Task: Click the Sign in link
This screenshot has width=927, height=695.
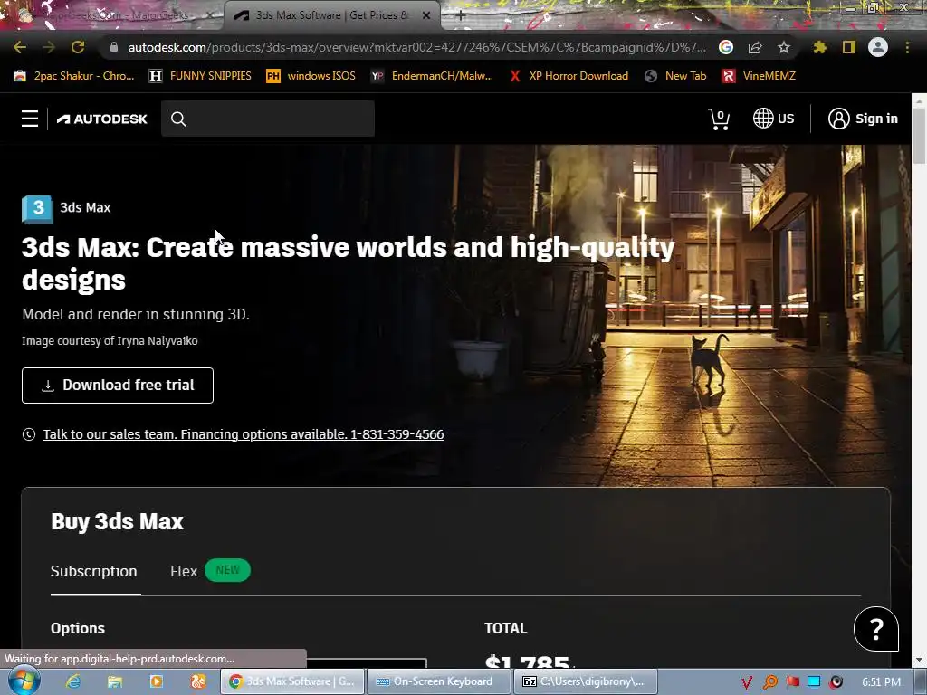Action: coord(876,119)
